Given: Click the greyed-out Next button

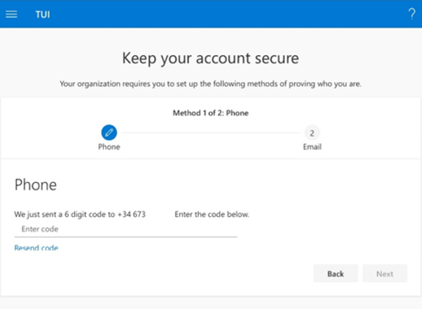Looking at the screenshot, I should [385, 273].
